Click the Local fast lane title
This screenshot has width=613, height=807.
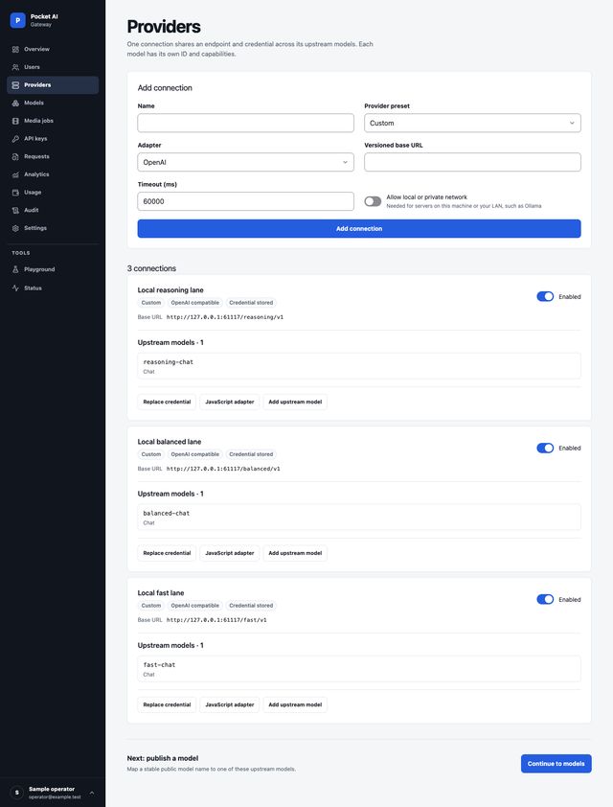[161, 593]
